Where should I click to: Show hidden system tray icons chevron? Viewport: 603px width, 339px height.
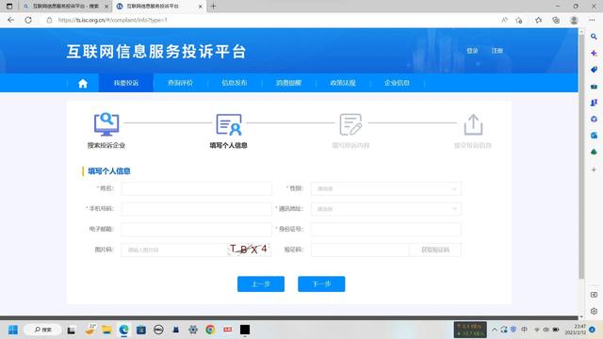point(494,330)
